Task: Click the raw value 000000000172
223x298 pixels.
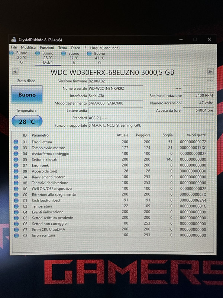Action: (193, 142)
